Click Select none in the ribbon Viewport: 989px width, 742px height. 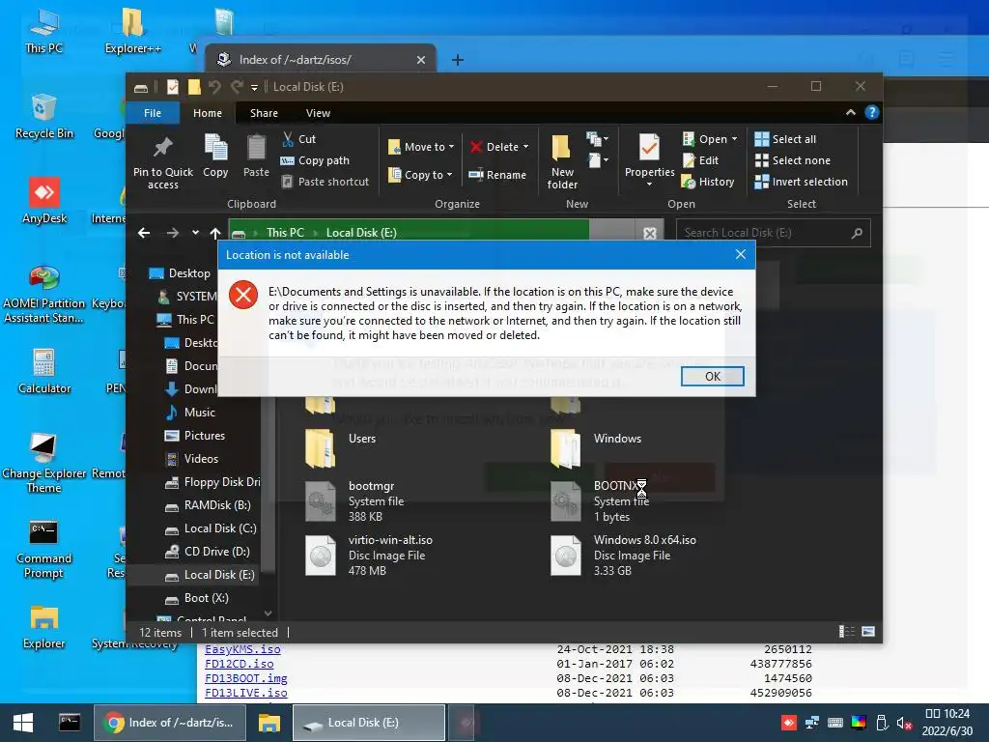click(792, 160)
